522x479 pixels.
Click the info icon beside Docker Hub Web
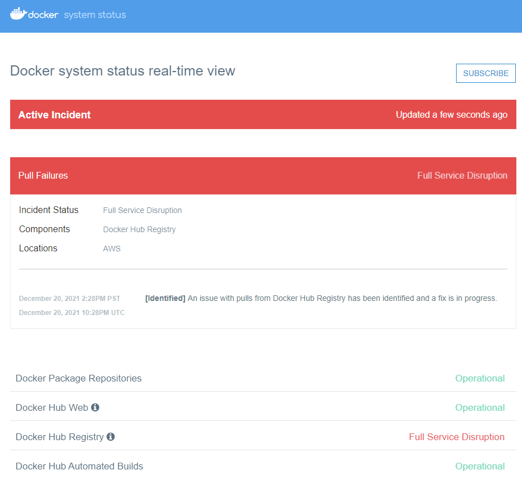click(x=95, y=407)
